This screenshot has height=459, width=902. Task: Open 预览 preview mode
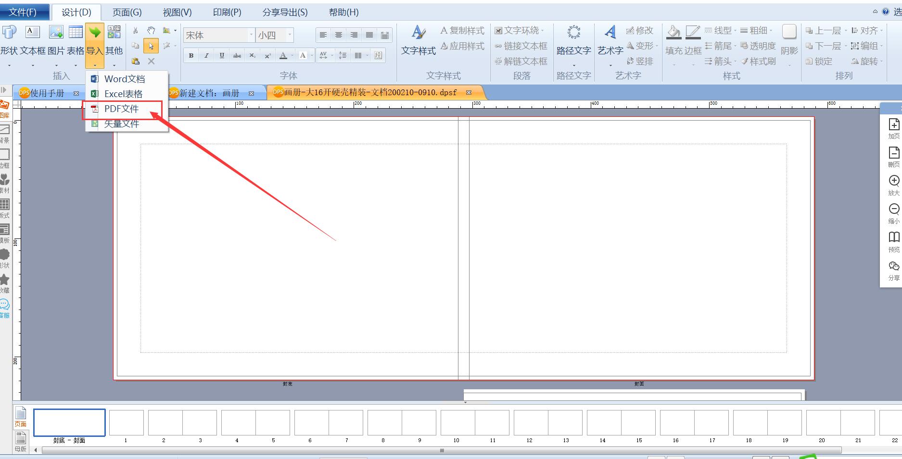[x=894, y=242]
